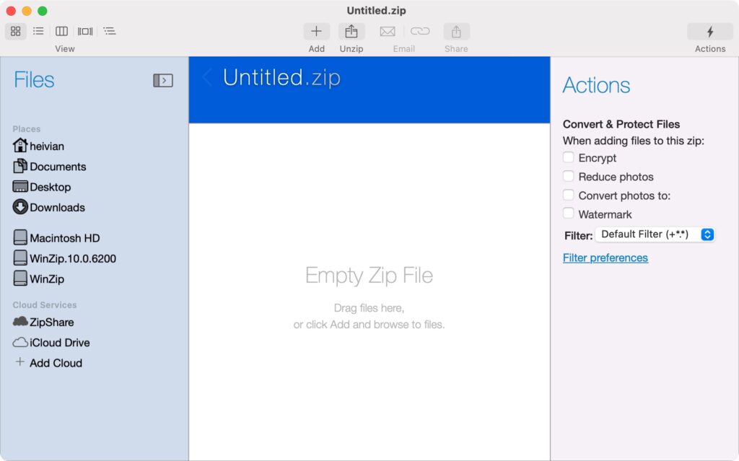Image resolution: width=739 pixels, height=461 pixels.
Task: Enable the Encrypt checkbox
Action: [x=568, y=157]
